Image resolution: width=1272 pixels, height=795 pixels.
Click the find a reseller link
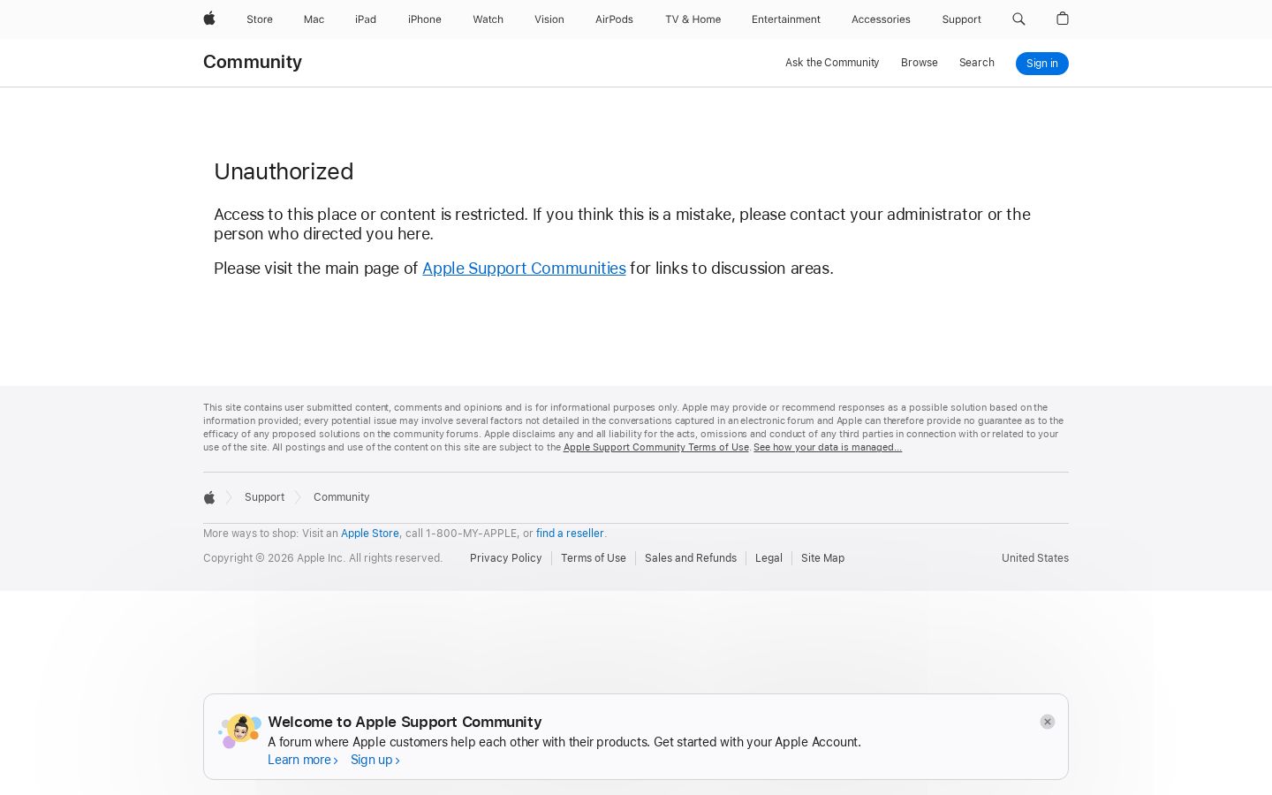click(x=570, y=534)
